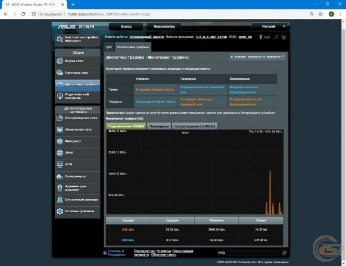Screen dimensions: 346x266
Task: Click the operation mode router link
Action: (x=147, y=37)
